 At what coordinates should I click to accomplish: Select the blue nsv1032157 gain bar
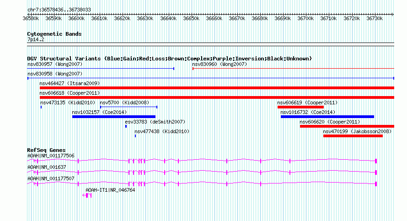tap(114, 117)
